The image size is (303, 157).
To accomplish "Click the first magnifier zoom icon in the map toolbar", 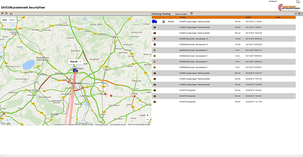I will [x=2, y=14].
